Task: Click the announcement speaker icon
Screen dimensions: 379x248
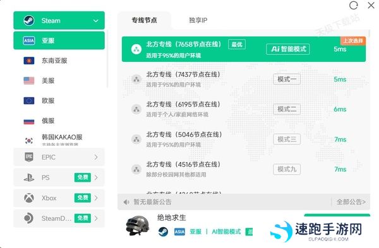Action: click(x=126, y=202)
